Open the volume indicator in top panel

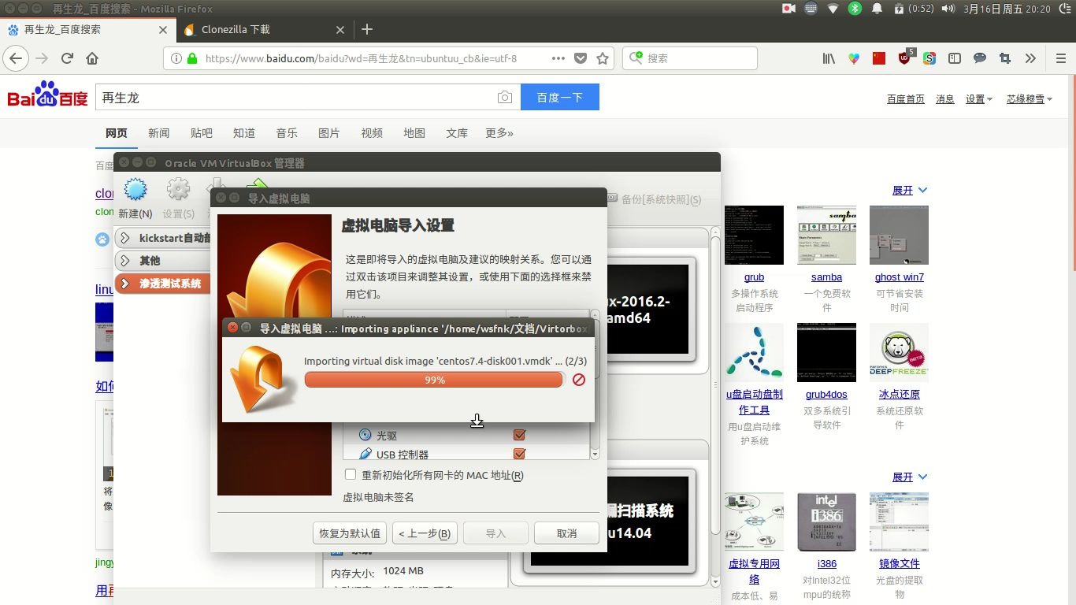(948, 9)
